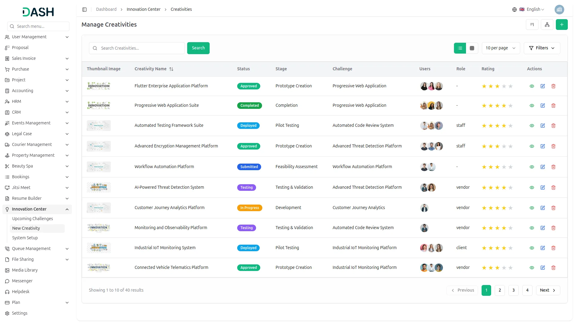Screen dimensions: 575x323
Task: Go to page 3
Action: pyautogui.click(x=514, y=290)
